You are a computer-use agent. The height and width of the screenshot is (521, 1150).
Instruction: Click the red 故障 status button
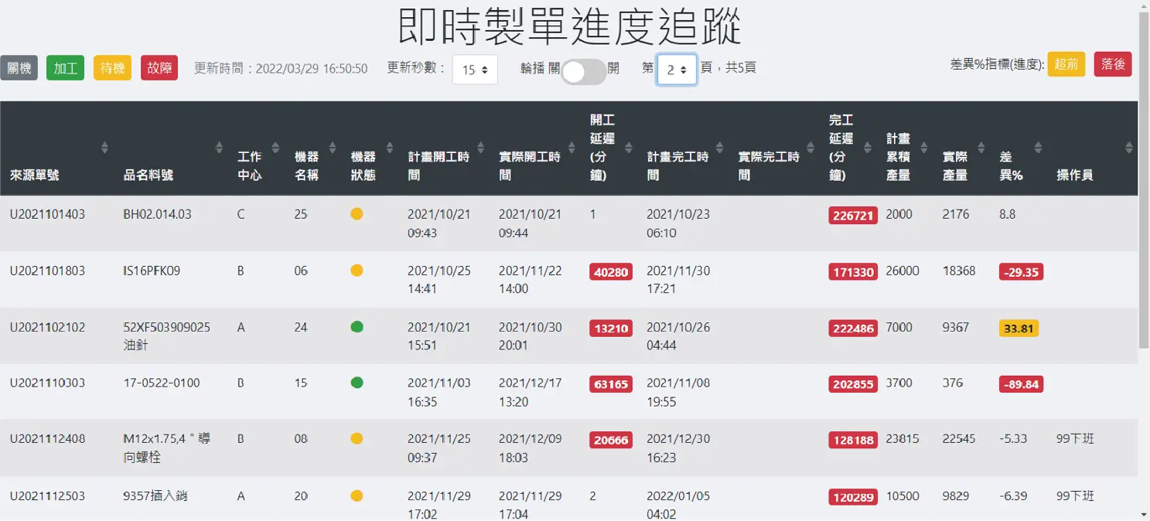click(159, 68)
